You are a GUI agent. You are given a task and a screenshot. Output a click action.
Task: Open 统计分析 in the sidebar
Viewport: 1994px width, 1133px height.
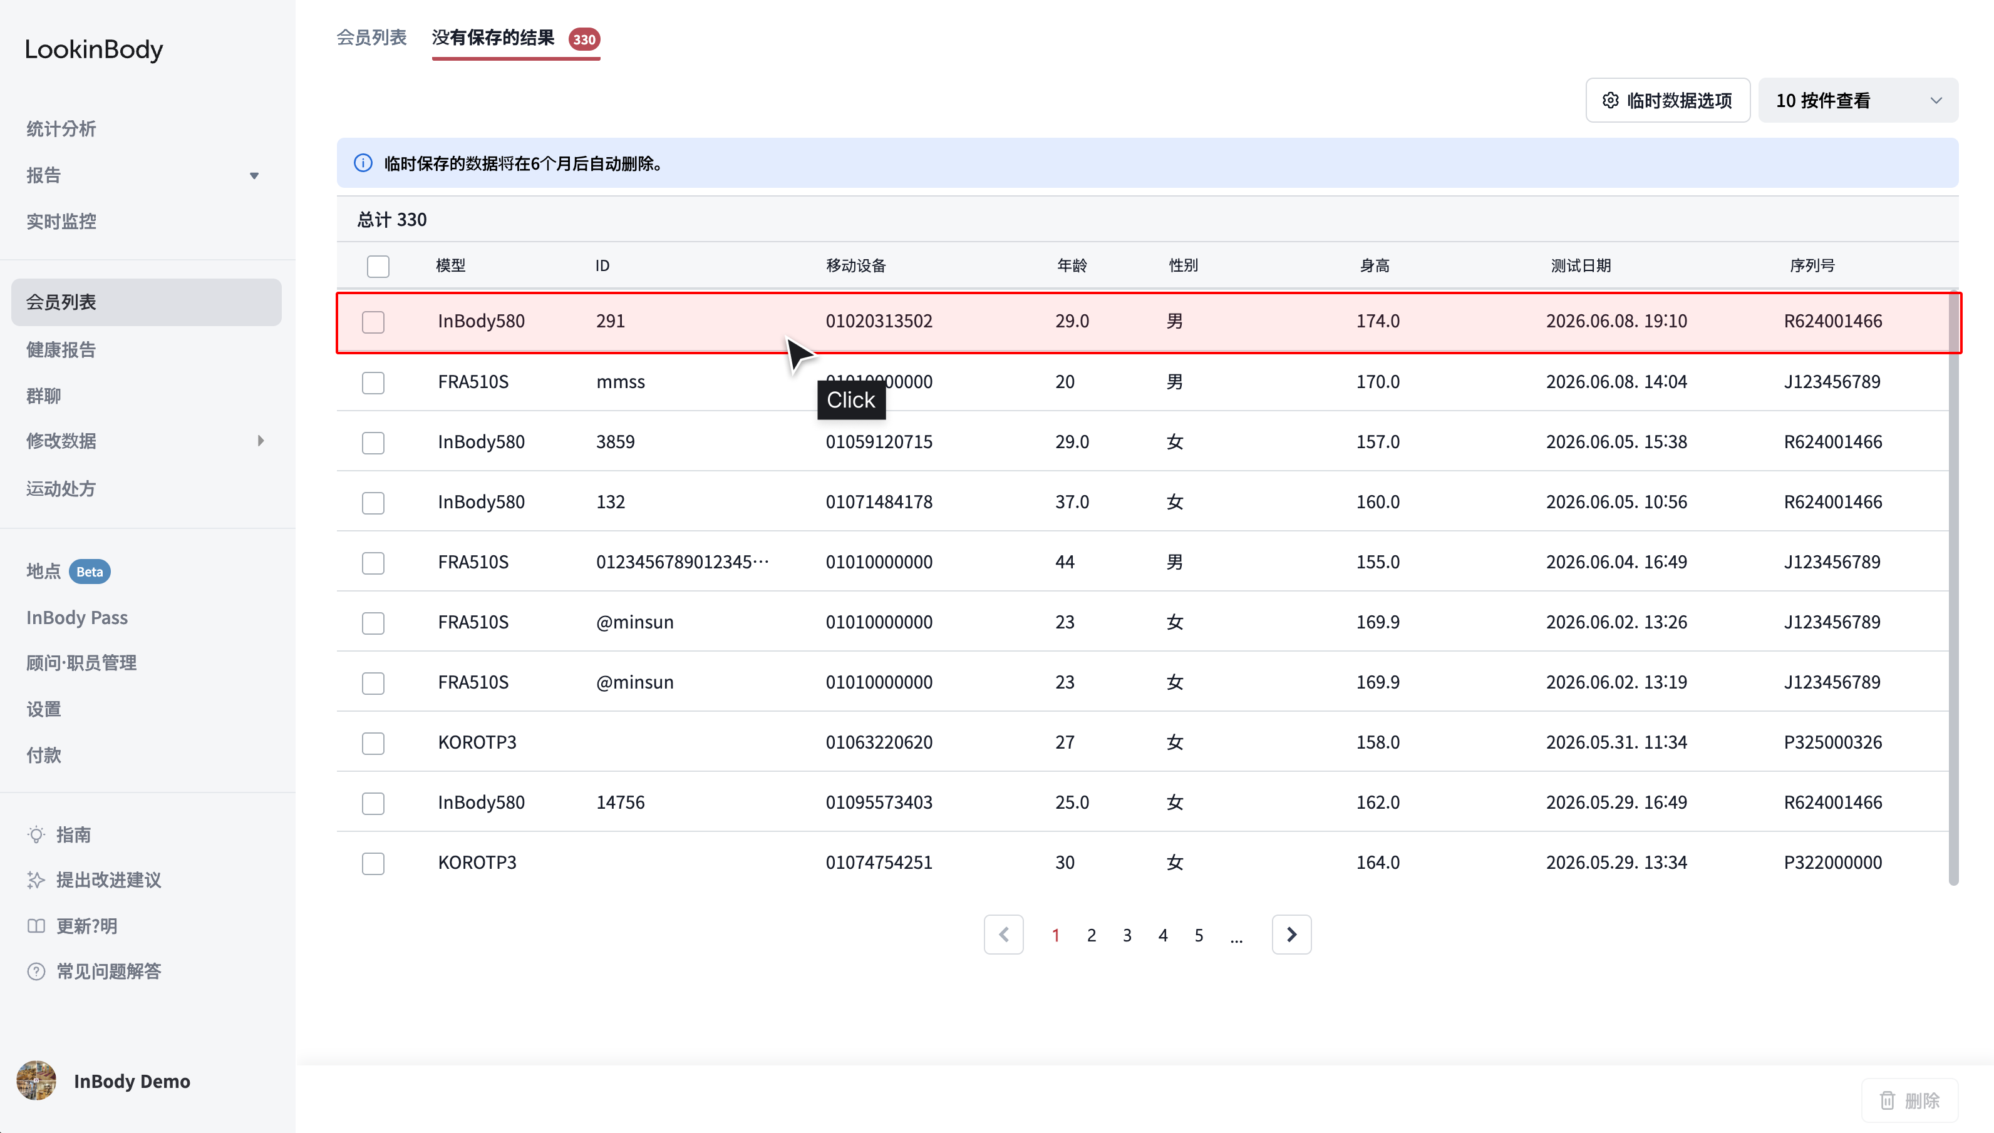coord(61,129)
